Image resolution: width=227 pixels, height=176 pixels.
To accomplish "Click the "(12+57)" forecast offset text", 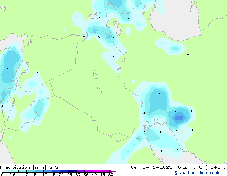I will pos(216,167).
